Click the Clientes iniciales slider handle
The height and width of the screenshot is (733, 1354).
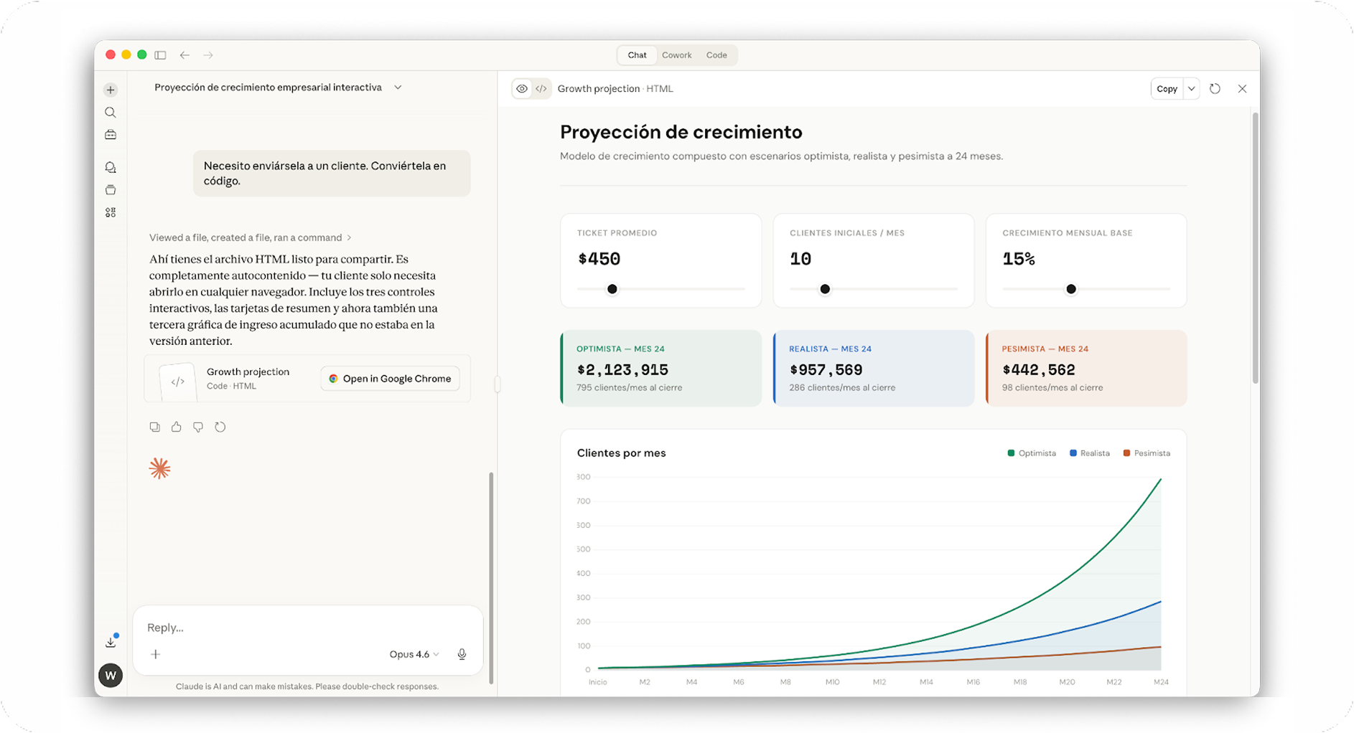click(x=825, y=289)
